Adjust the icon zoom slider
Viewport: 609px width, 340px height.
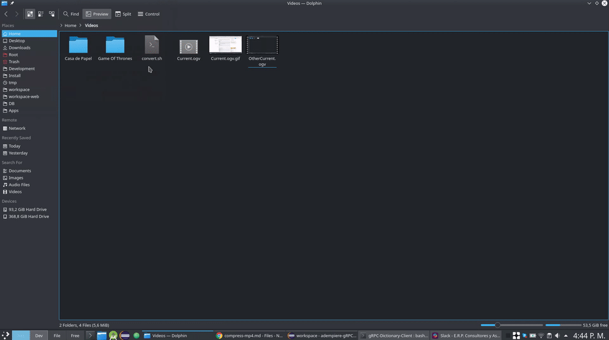tap(498, 325)
